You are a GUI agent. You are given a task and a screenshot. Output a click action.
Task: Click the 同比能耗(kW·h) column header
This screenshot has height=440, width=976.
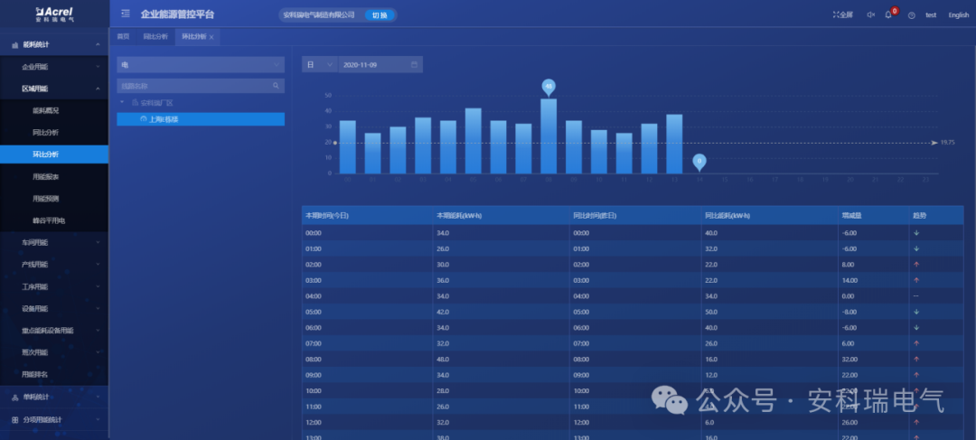click(727, 215)
